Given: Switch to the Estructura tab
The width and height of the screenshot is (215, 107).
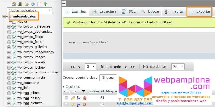Looking at the screenshot, I should [x=104, y=11].
